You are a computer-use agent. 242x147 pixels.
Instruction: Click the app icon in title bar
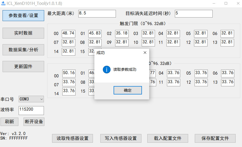[3, 3]
